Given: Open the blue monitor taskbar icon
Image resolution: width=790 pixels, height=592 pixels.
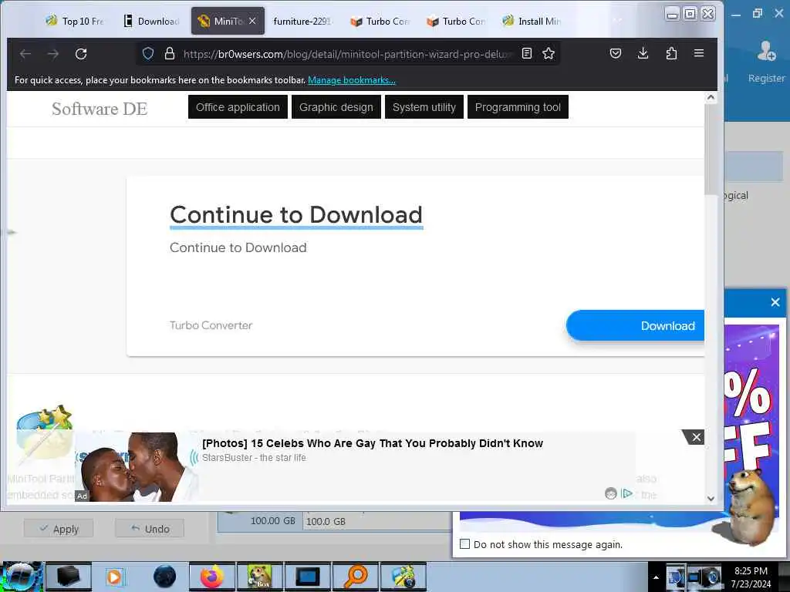Looking at the screenshot, I should pos(307,577).
